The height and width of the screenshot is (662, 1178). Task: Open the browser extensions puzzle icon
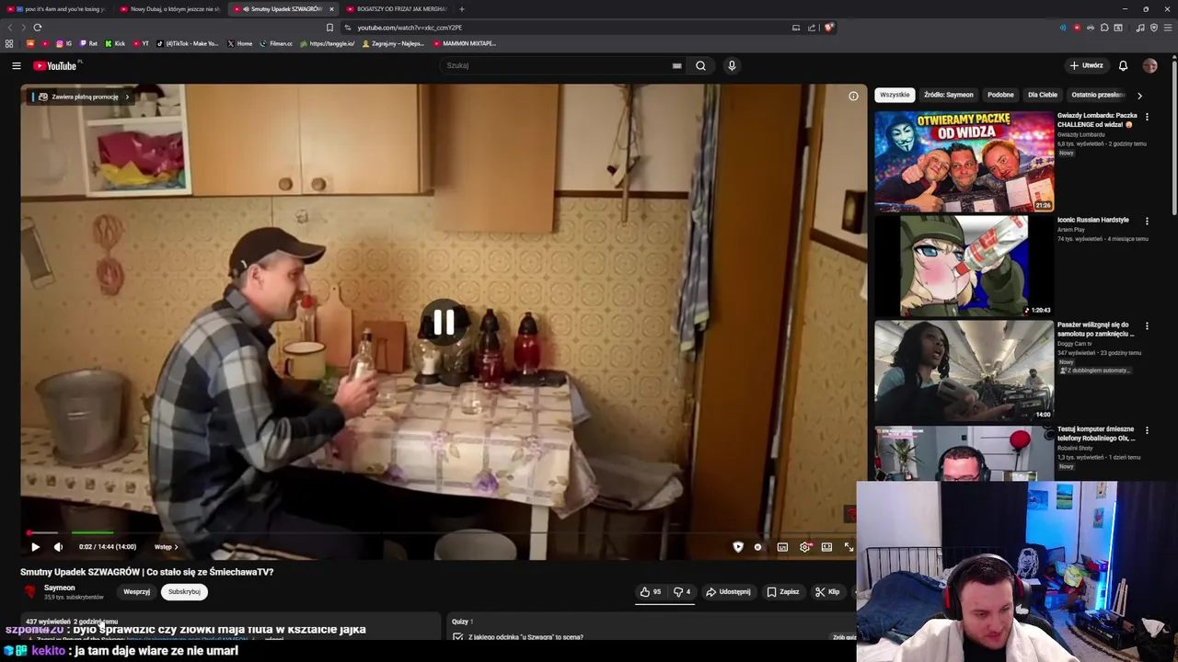click(1104, 28)
